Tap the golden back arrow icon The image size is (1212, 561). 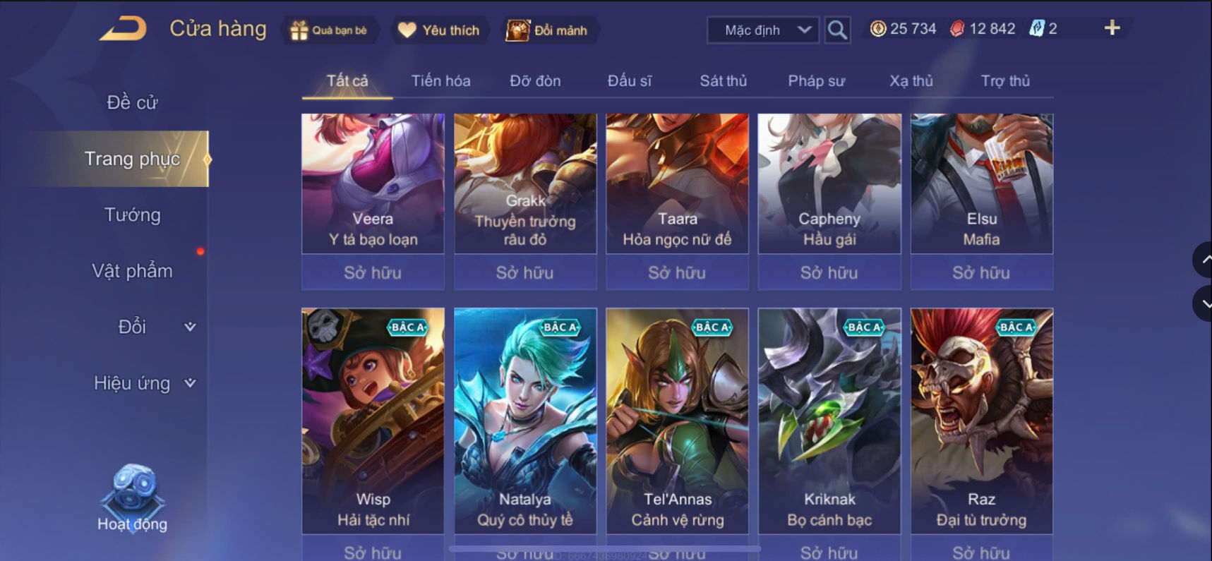pyautogui.click(x=124, y=29)
